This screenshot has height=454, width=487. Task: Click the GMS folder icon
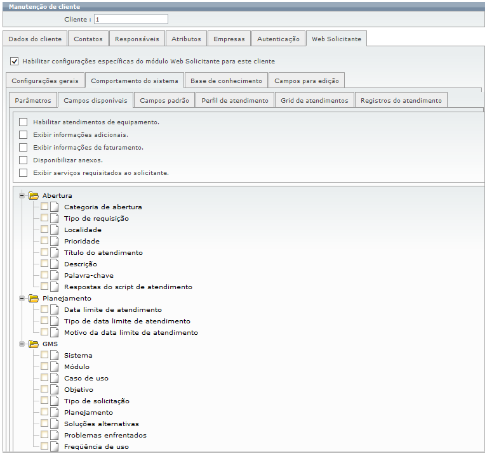(x=34, y=344)
